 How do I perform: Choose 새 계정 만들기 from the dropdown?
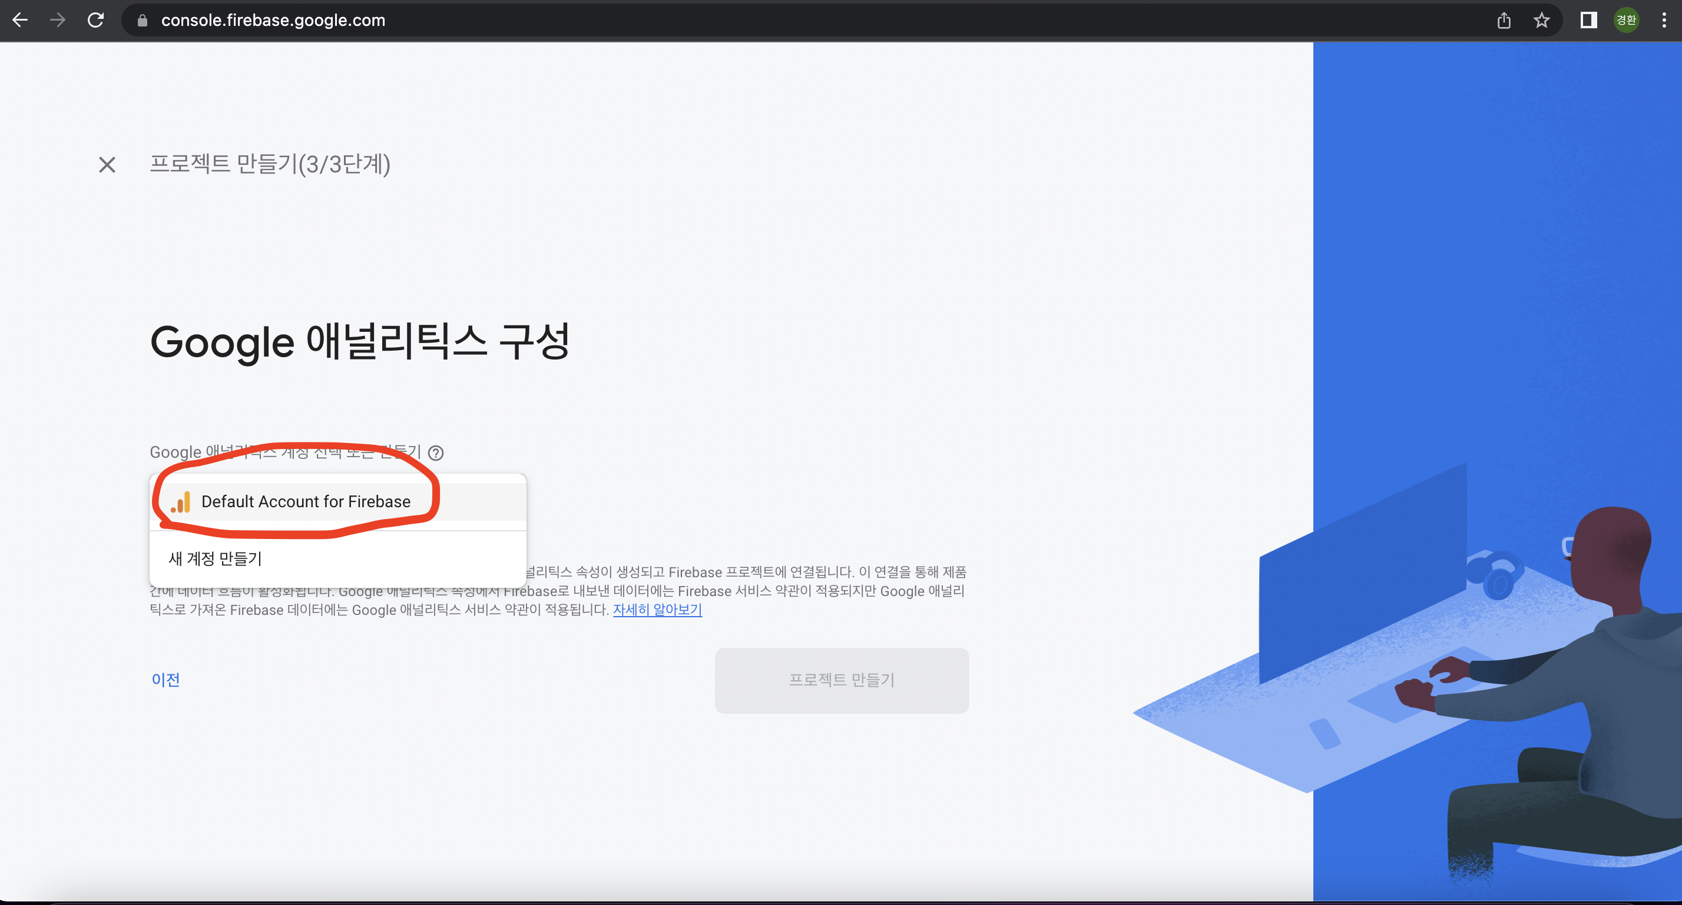pyautogui.click(x=216, y=558)
